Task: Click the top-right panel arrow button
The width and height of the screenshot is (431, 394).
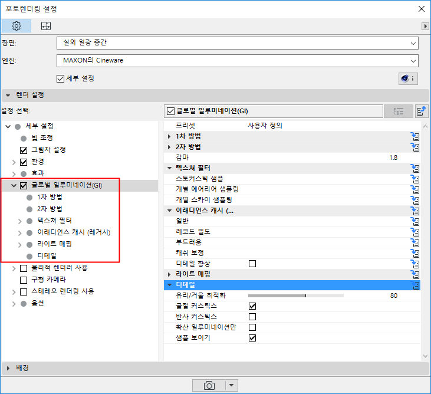Action: click(x=425, y=26)
